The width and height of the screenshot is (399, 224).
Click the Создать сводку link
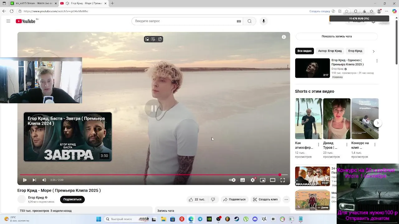320,11
